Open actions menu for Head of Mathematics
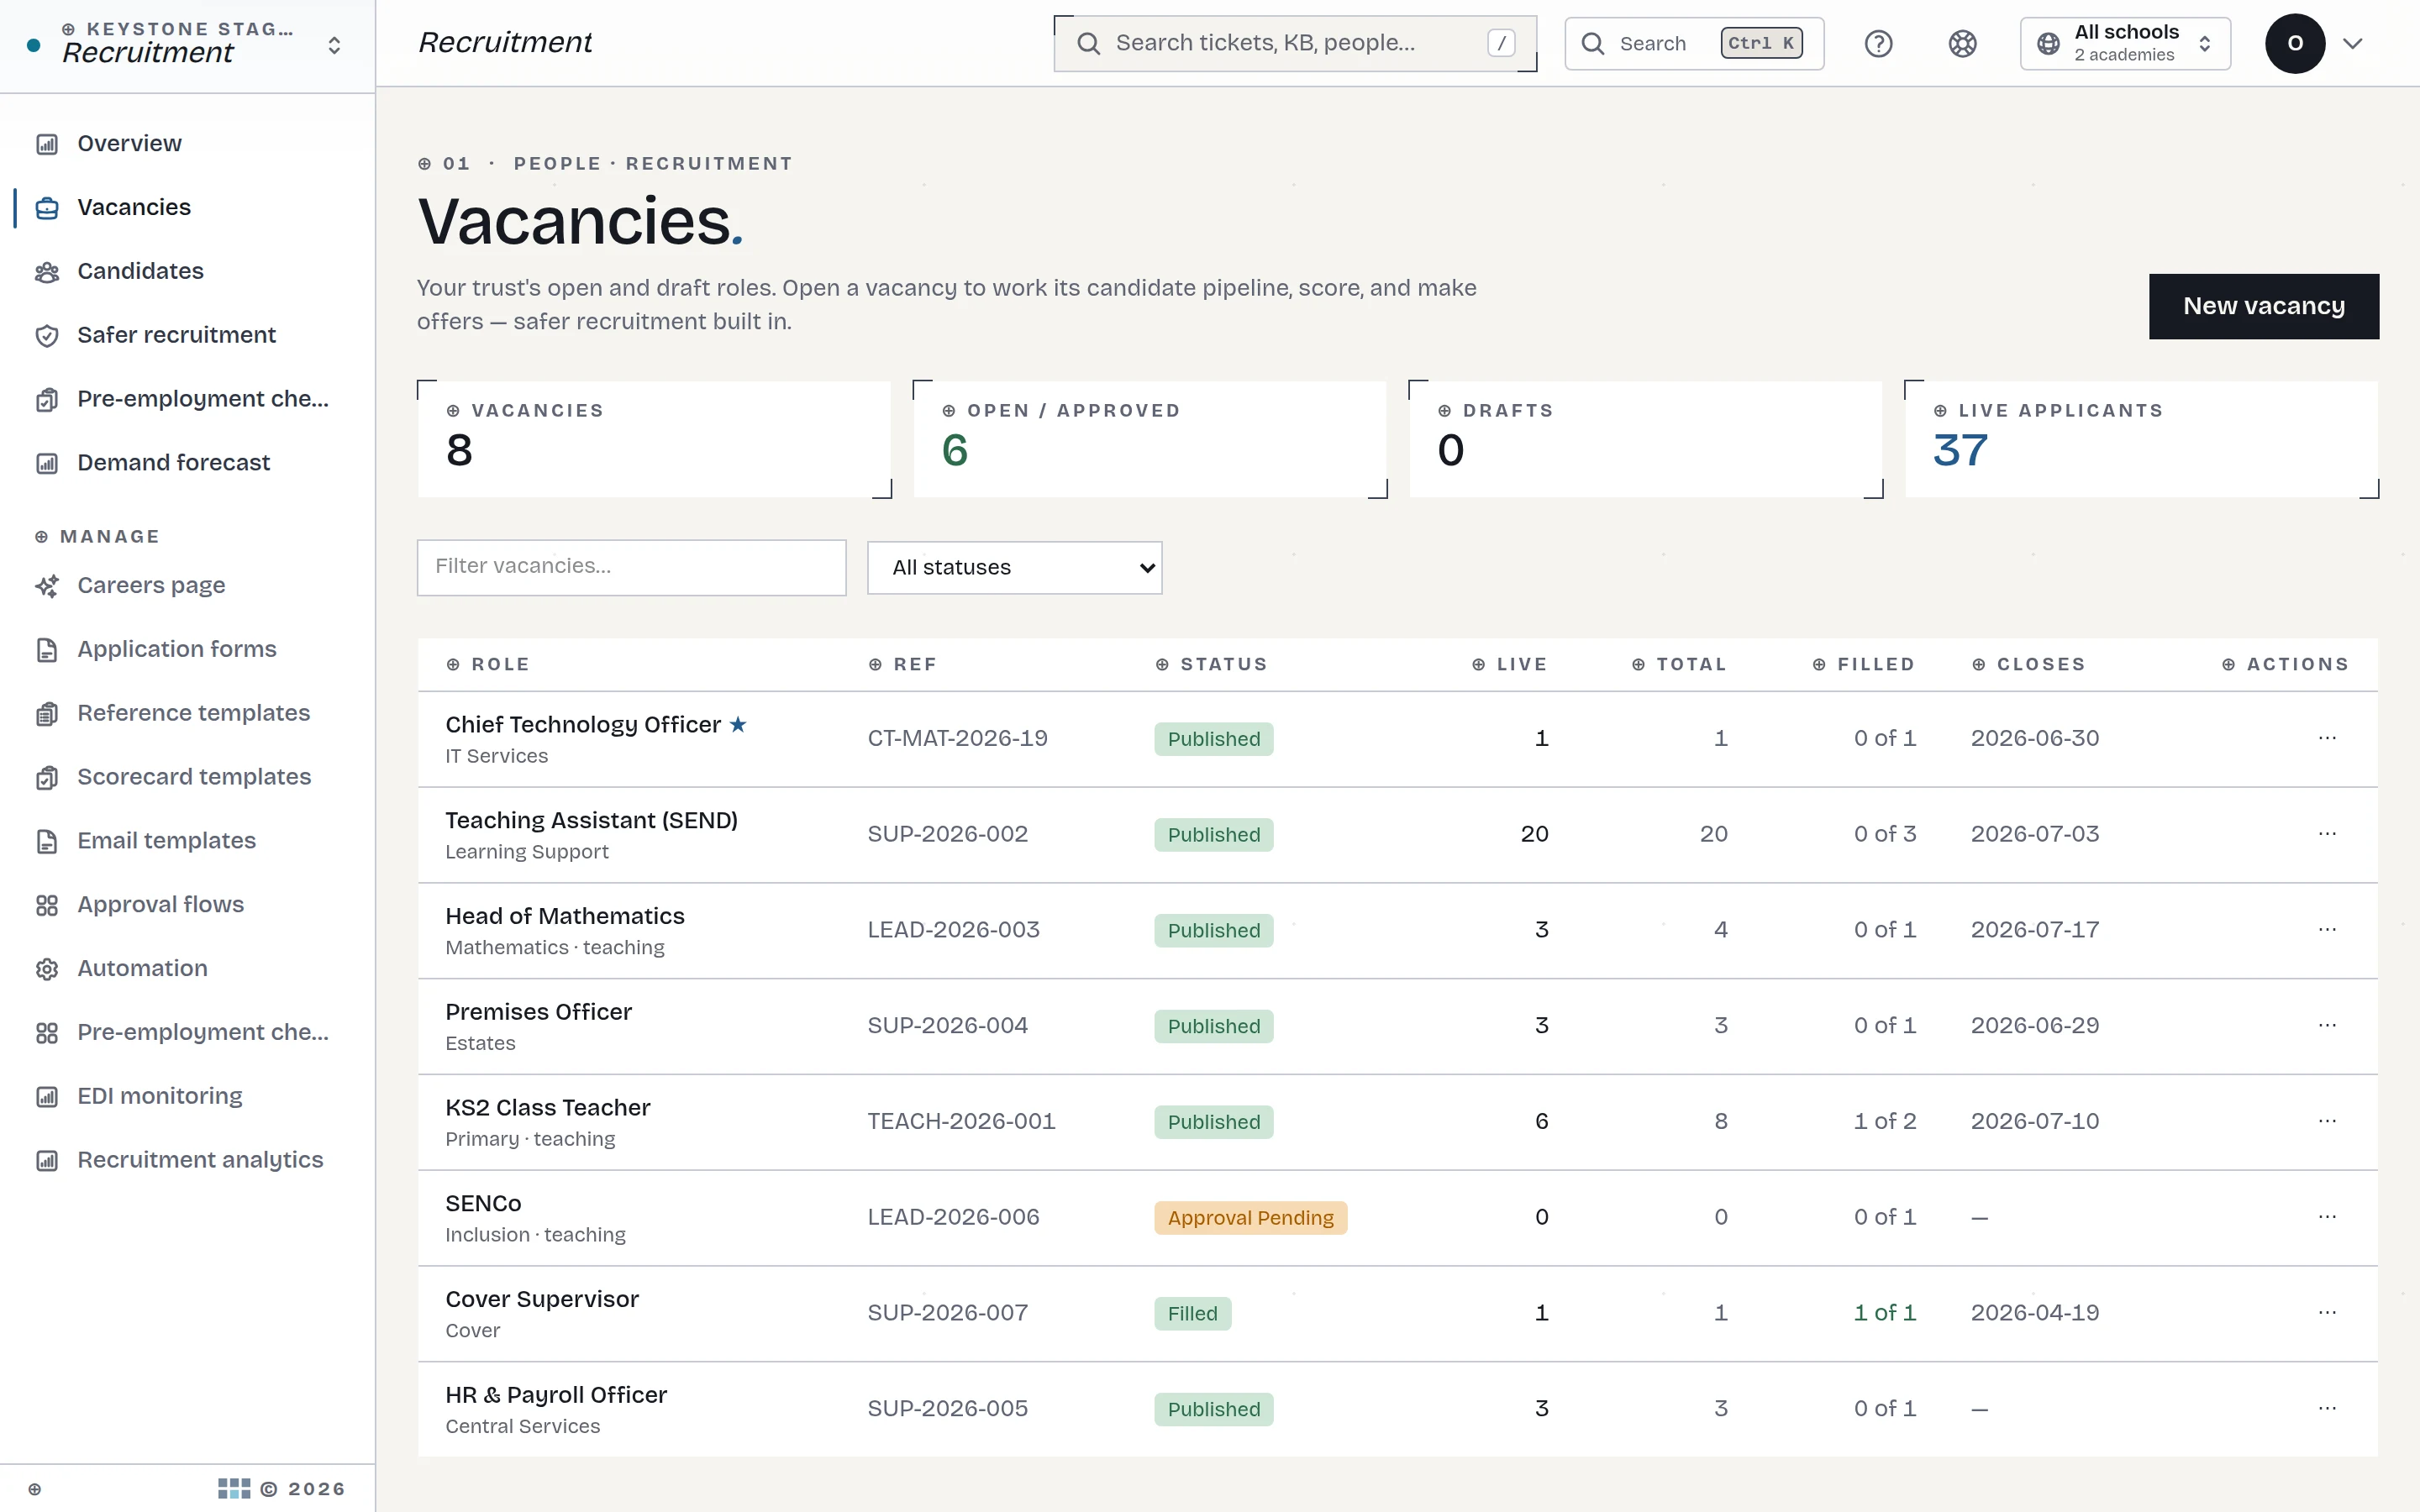This screenshot has width=2420, height=1512. (x=2327, y=930)
